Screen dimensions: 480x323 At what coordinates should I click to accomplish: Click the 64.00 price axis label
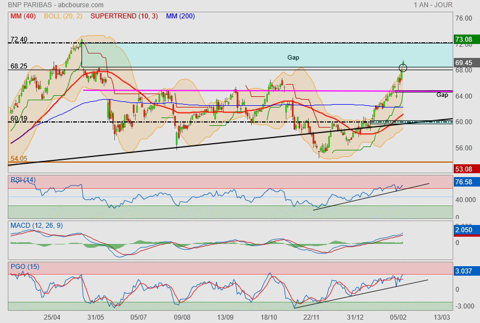click(463, 96)
